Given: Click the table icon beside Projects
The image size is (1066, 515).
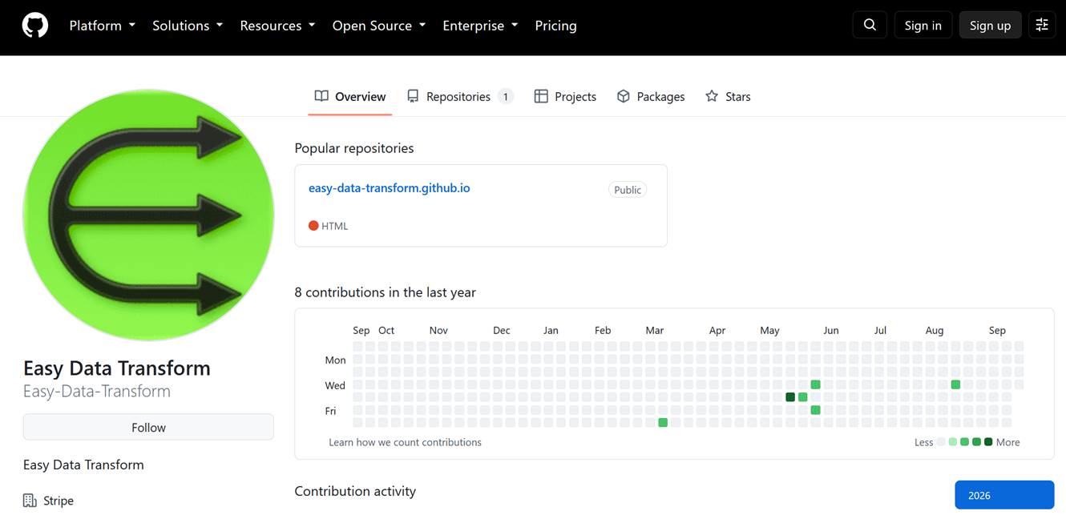Looking at the screenshot, I should (541, 96).
